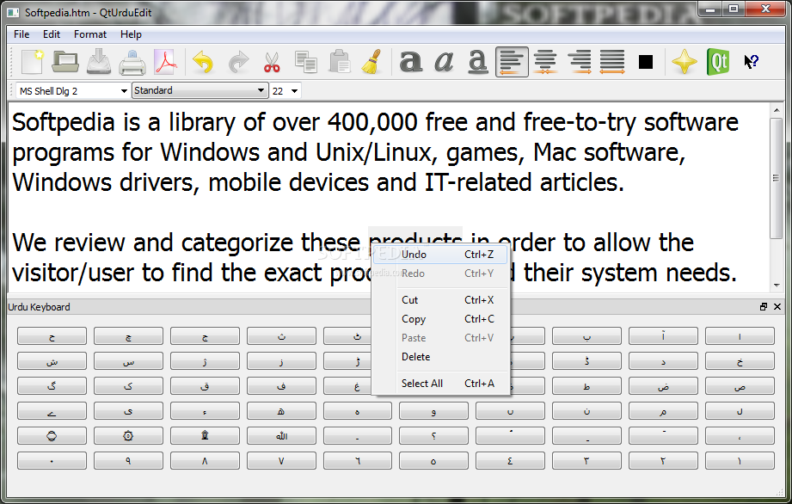Insert the Urdu letter seen (س)
792x504 pixels.
coord(128,361)
